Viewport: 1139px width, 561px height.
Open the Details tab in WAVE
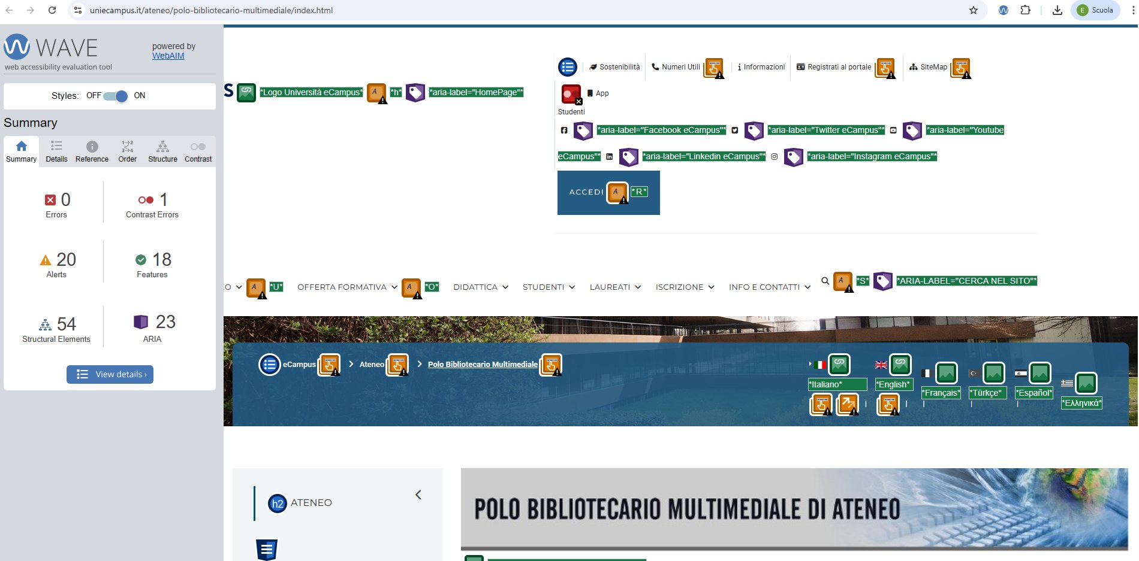(56, 151)
